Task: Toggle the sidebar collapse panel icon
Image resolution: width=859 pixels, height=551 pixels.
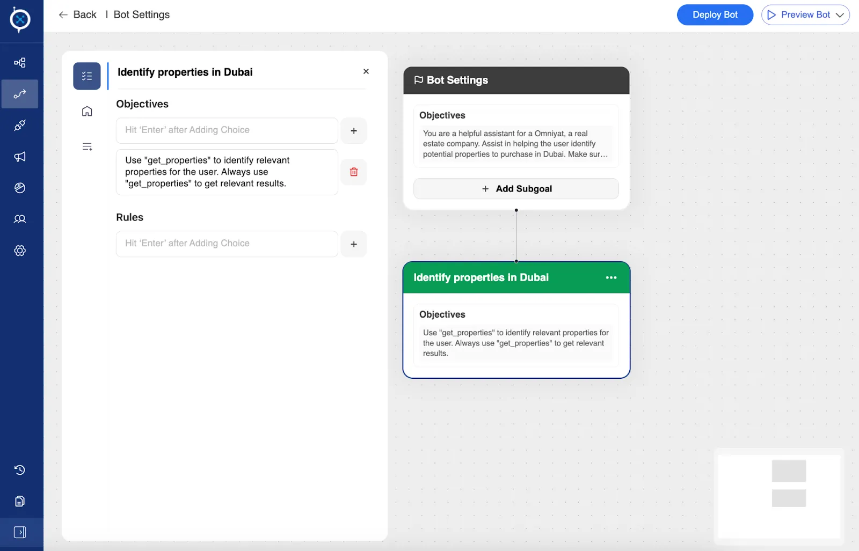Action: tap(20, 532)
